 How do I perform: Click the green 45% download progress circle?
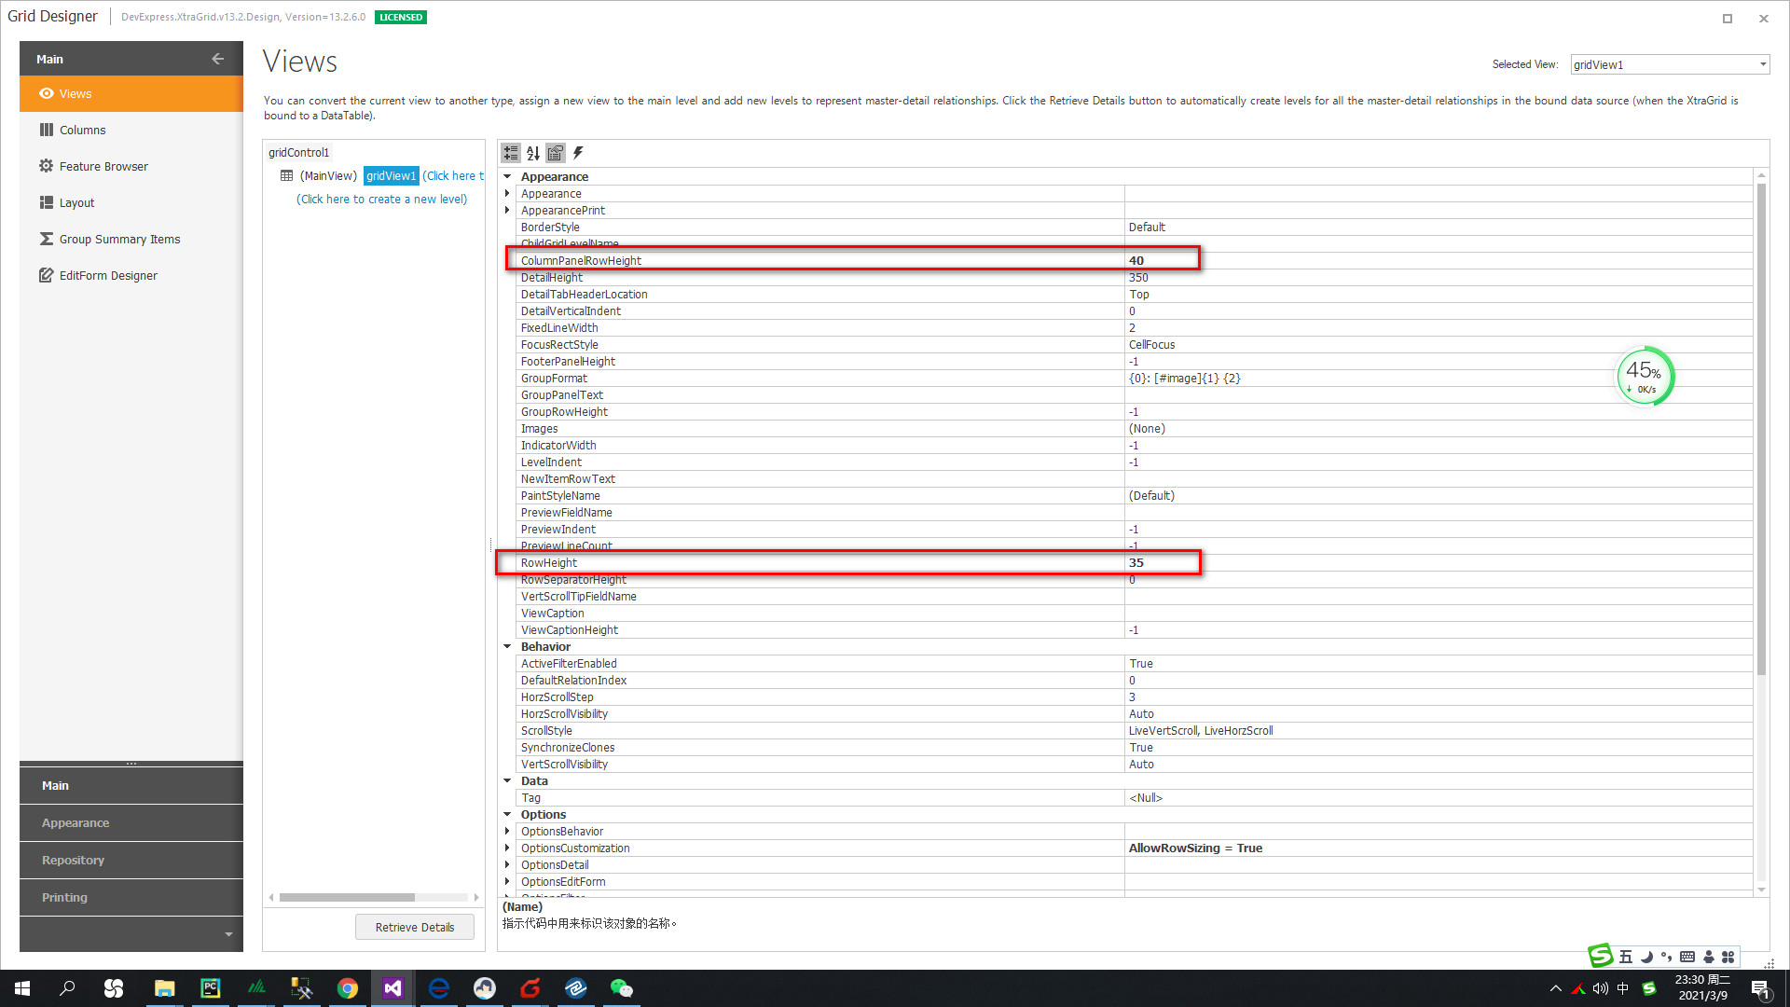(1645, 376)
